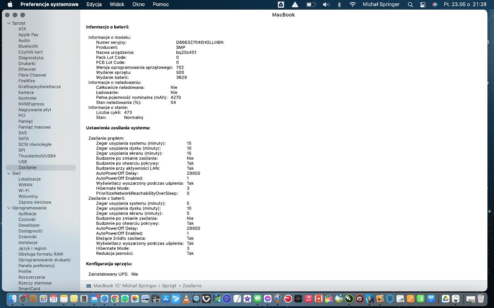Image resolution: width=494 pixels, height=308 pixels.
Task: Select Aplikacje under Oprogramowanie
Action: pos(27,214)
